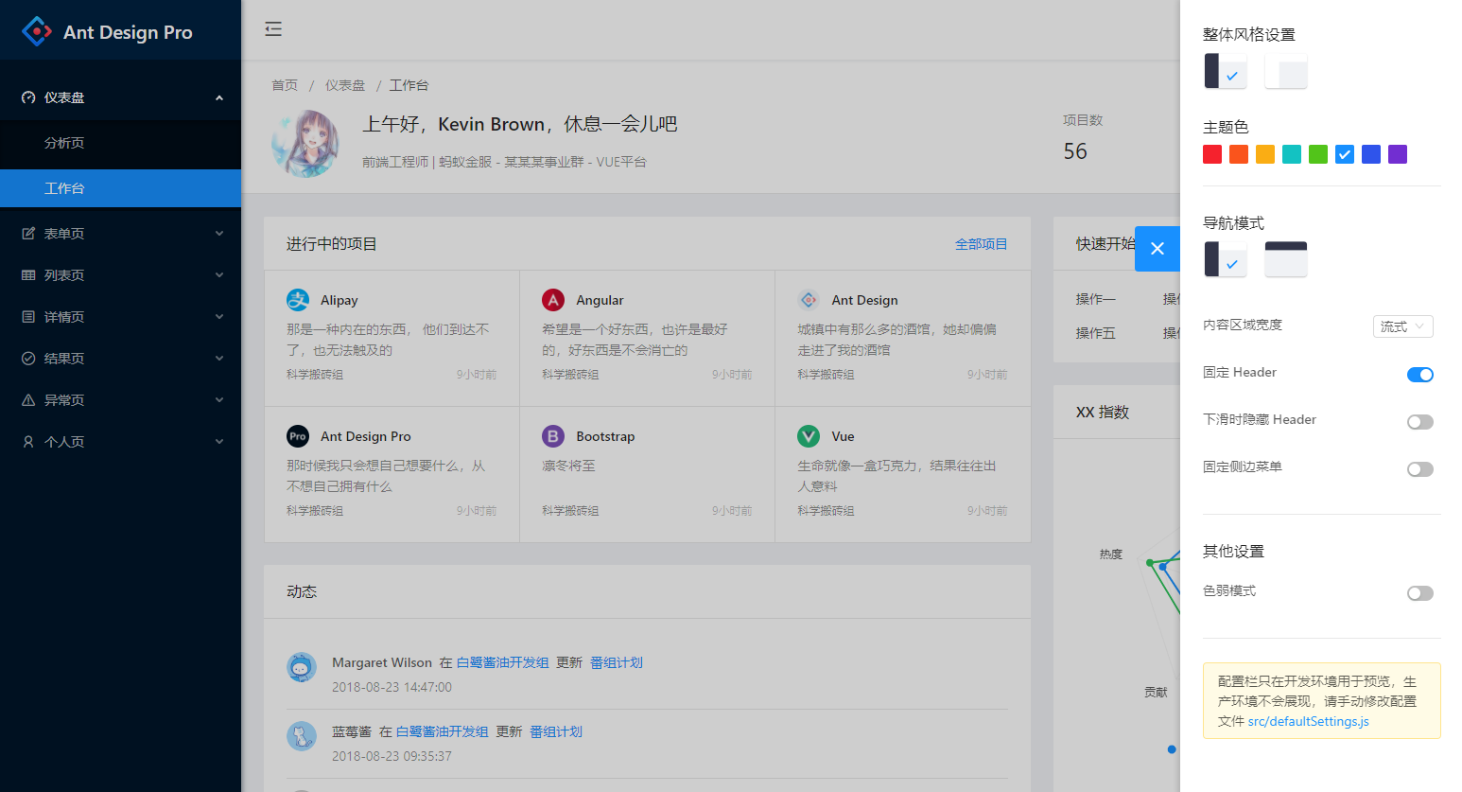Image resolution: width=1462 pixels, height=792 pixels.
Task: Click the Ant Design Pro project logo
Action: (x=298, y=436)
